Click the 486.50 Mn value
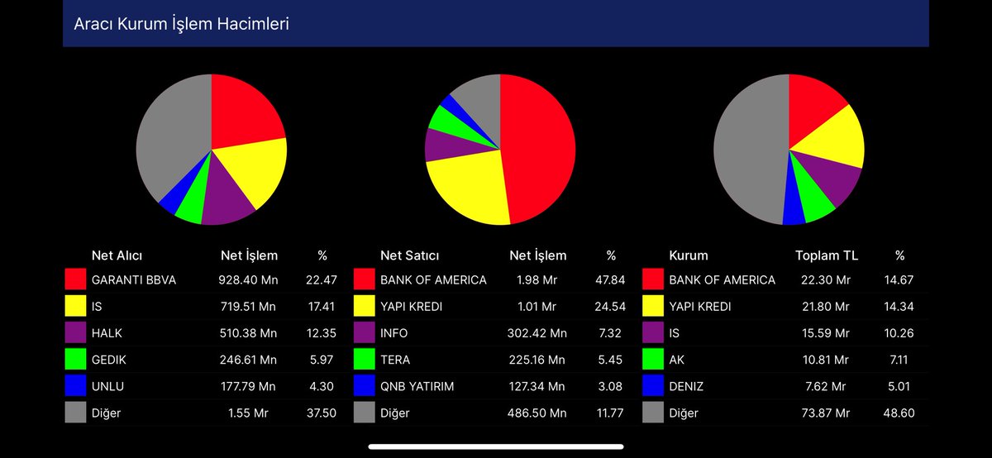 point(537,413)
